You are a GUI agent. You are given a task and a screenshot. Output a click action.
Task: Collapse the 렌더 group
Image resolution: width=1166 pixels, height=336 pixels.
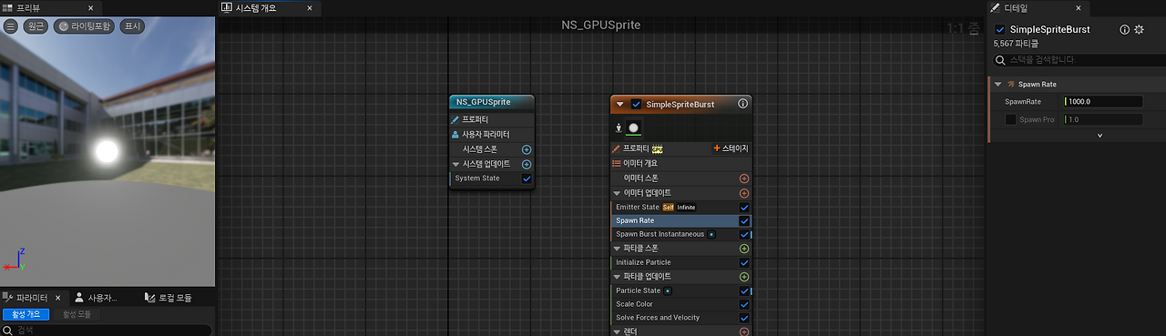(617, 331)
